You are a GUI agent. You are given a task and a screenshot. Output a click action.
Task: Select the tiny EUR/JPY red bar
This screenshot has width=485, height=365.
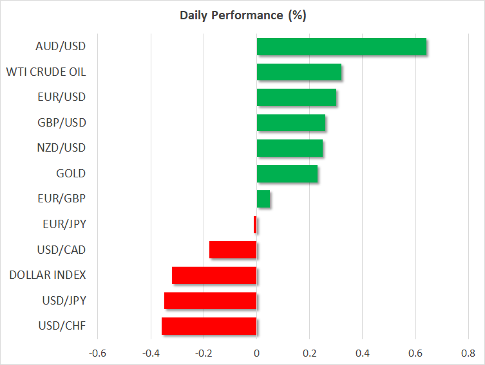[255, 224]
